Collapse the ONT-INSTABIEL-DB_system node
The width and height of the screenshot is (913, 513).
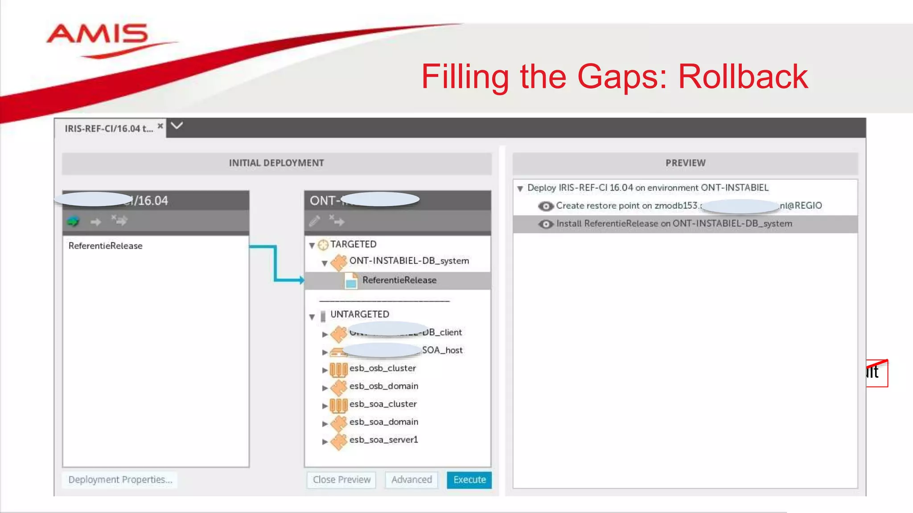[325, 263]
